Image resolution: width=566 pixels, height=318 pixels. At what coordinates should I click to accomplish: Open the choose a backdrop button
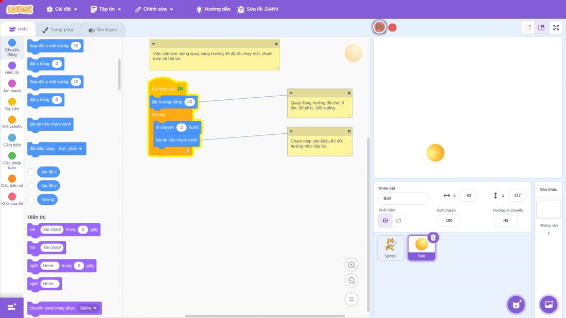[549, 304]
